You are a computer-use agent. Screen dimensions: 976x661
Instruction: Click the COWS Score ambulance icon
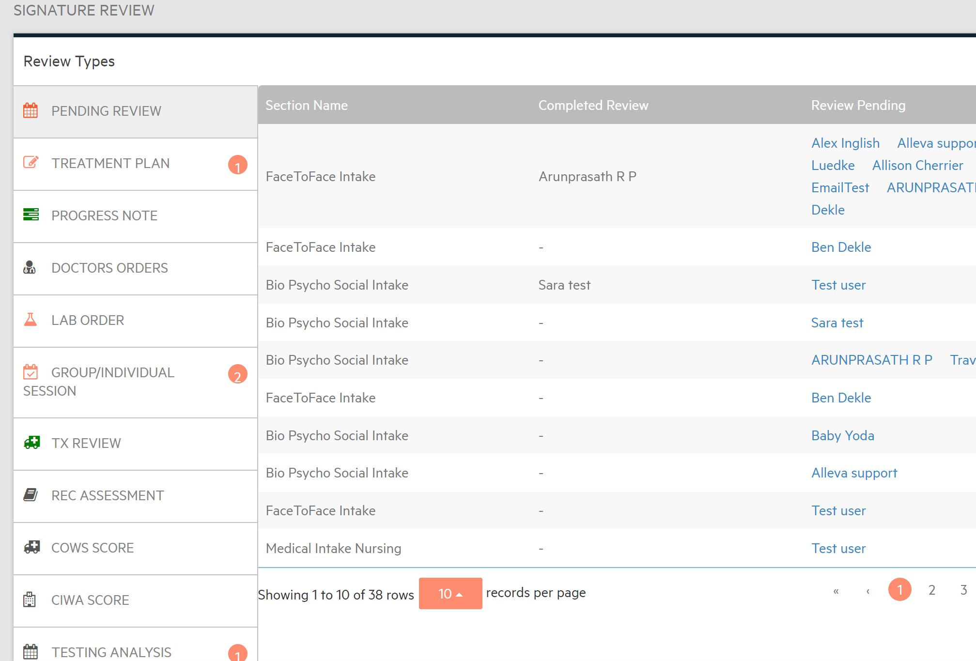tap(31, 547)
